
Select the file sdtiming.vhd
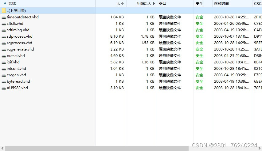18,30
